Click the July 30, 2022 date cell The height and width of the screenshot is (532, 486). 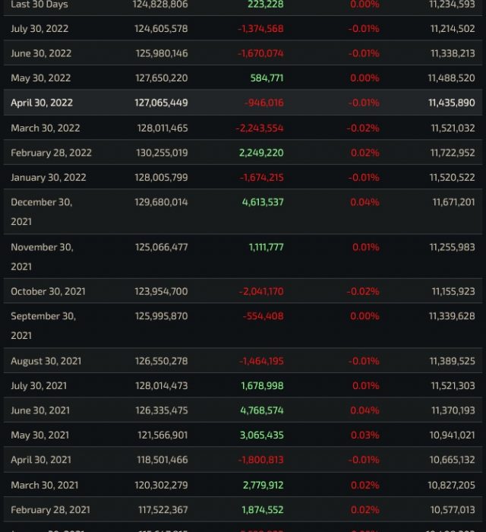[38, 29]
